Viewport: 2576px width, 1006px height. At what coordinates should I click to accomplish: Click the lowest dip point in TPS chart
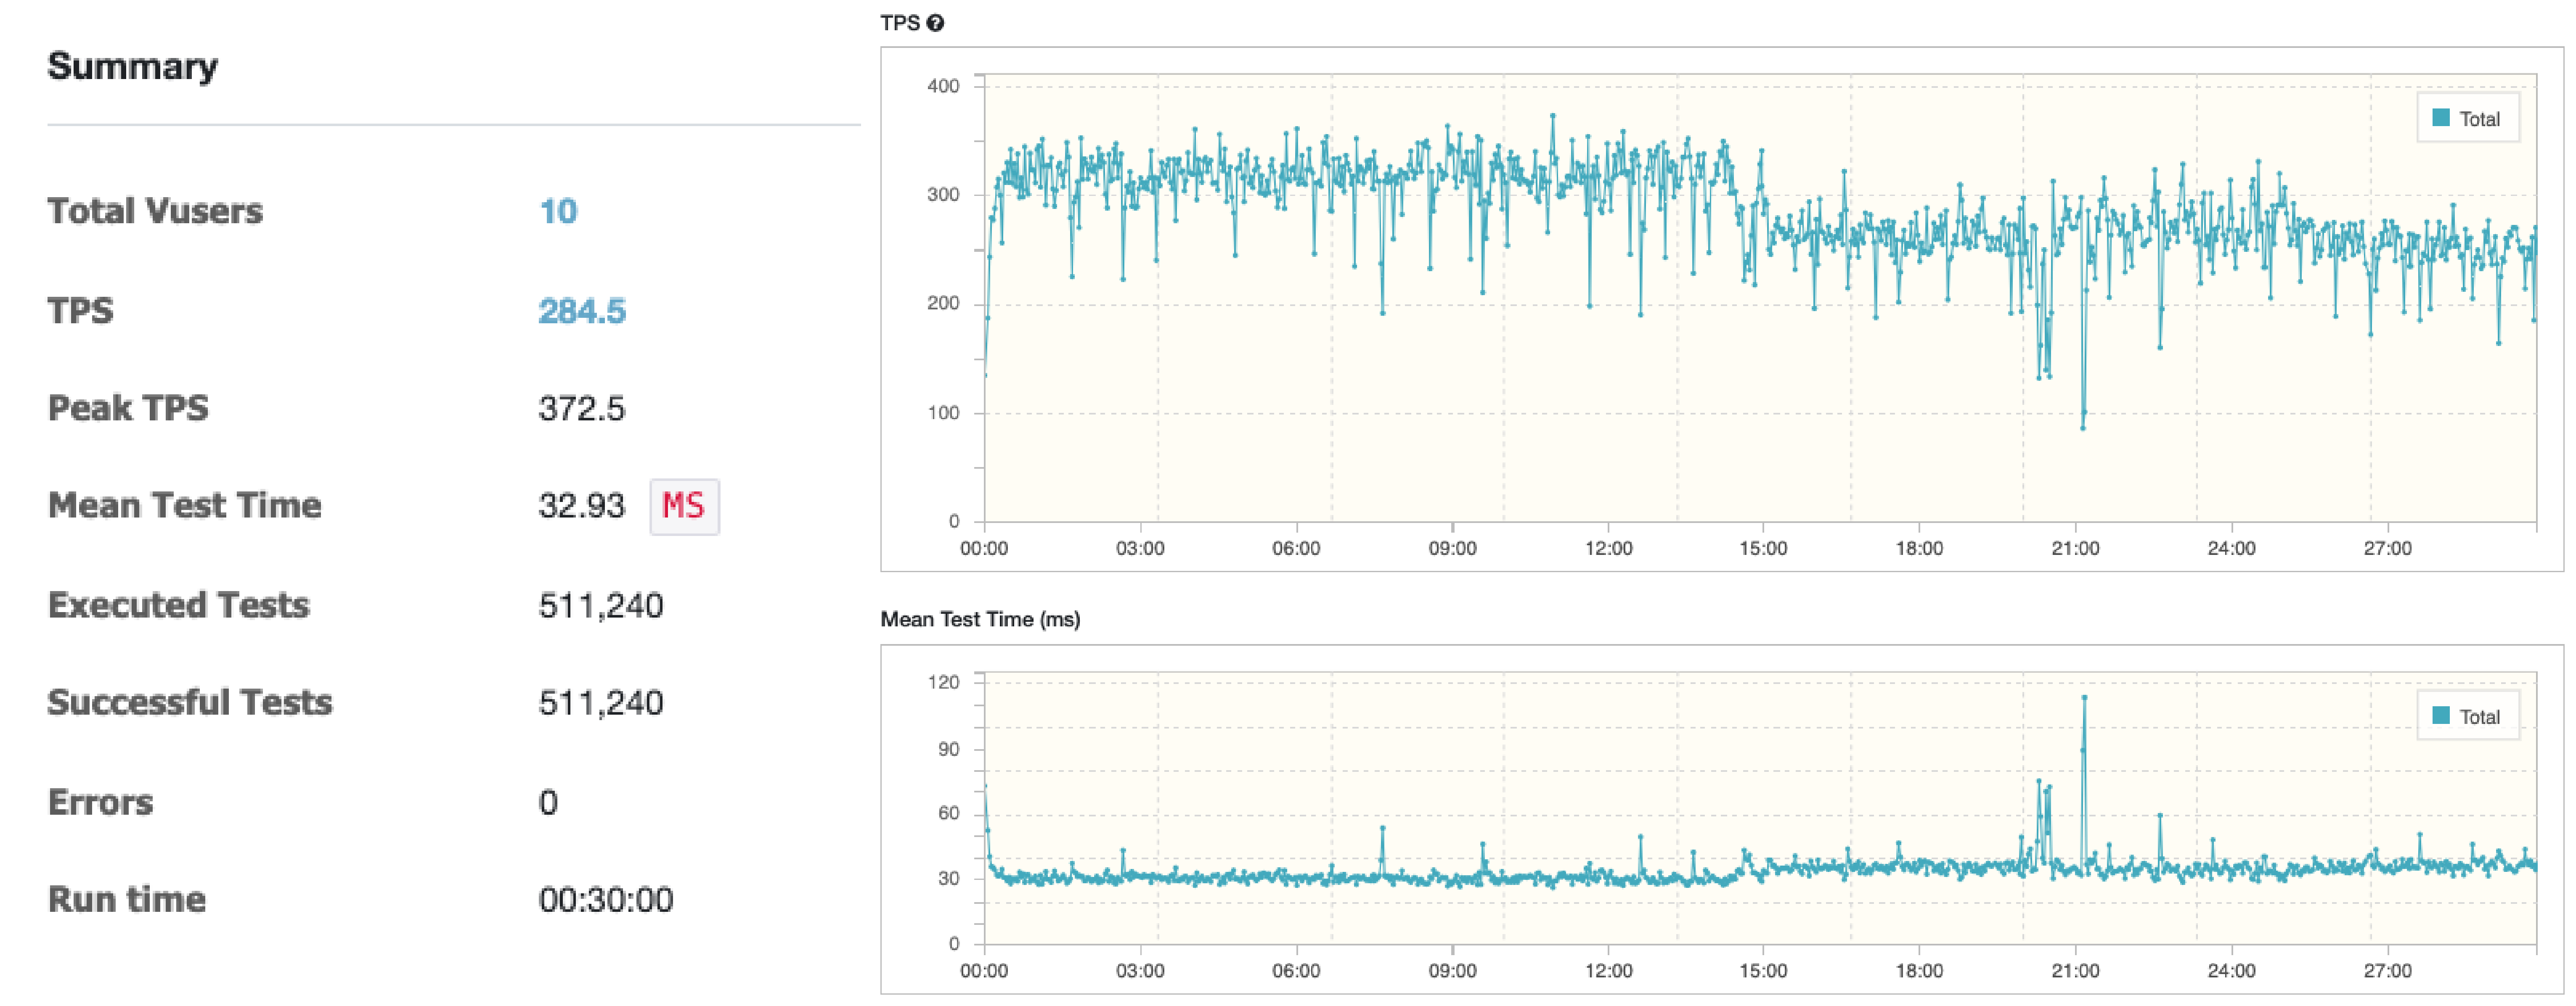(2083, 428)
